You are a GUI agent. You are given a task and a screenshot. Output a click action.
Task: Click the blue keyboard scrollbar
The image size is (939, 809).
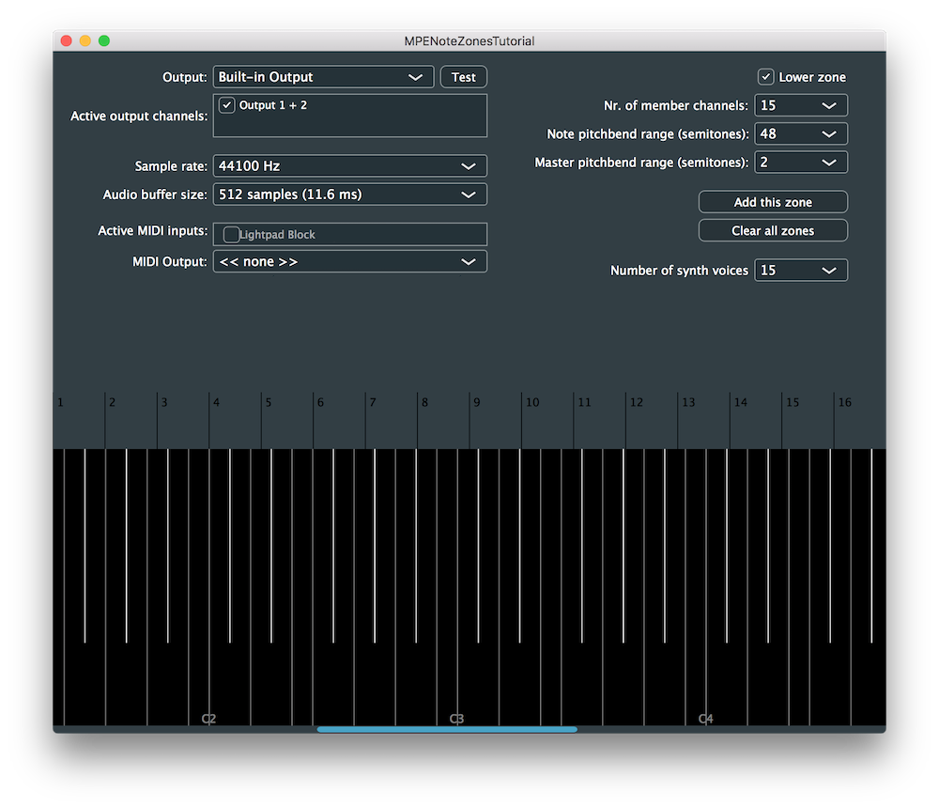(446, 729)
